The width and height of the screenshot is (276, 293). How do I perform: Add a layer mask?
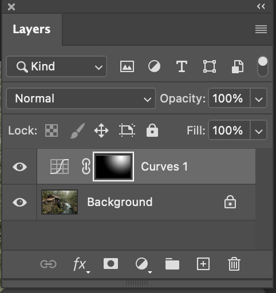(111, 264)
